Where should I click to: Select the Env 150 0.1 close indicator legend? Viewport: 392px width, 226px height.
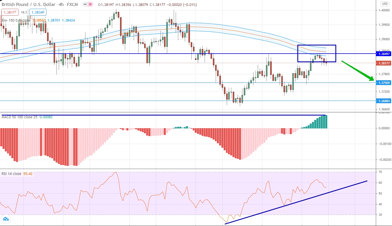coord(16,20)
